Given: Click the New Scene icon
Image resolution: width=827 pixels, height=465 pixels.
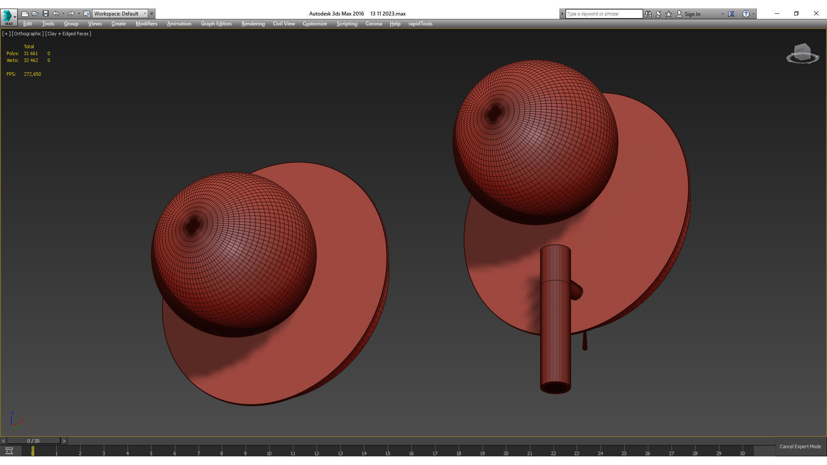Looking at the screenshot, I should [25, 14].
